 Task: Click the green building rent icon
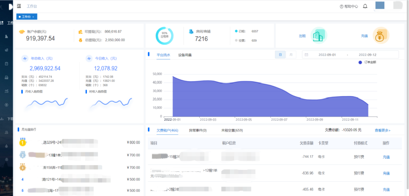(x=318, y=36)
